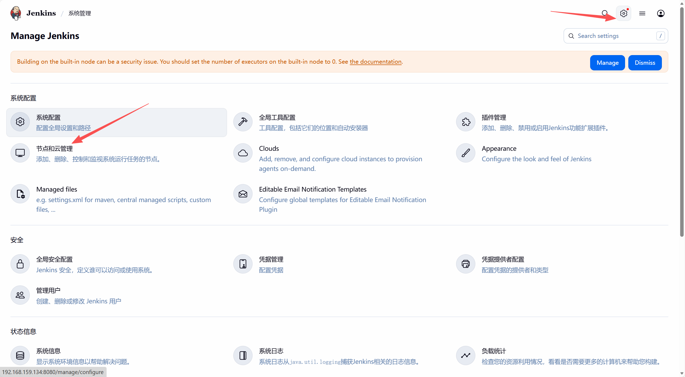685x377 pixels.
Task: Go to 系统管理 breadcrumb item
Action: point(80,13)
